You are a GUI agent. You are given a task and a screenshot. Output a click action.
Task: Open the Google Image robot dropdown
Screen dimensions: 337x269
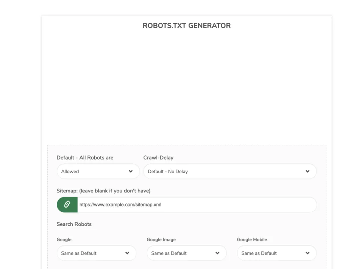coord(186,253)
